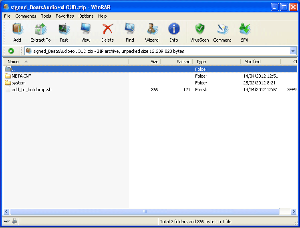The image size is (300, 228).
Task: Click the drive icon in status bar
Action: pyautogui.click(x=6, y=221)
